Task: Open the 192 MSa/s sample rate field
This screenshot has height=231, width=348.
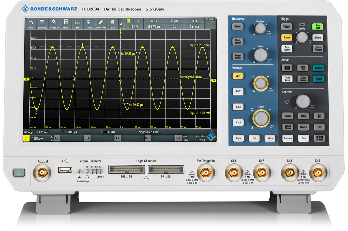Action: pyautogui.click(x=154, y=27)
